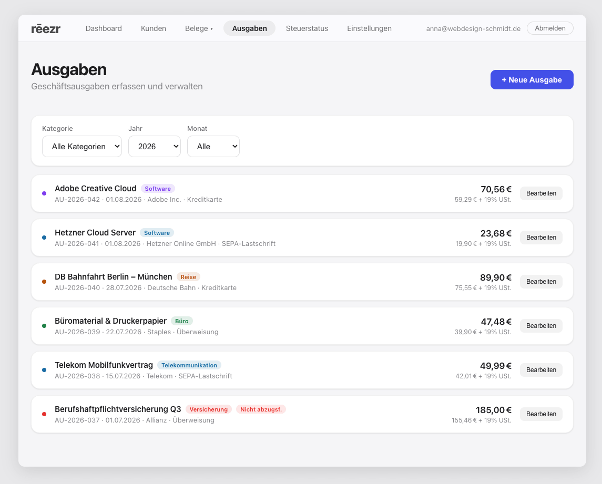Viewport: 602px width, 484px height.
Task: Click the AU-2026-041 Hetzner Online GmbH details
Action: (165, 244)
